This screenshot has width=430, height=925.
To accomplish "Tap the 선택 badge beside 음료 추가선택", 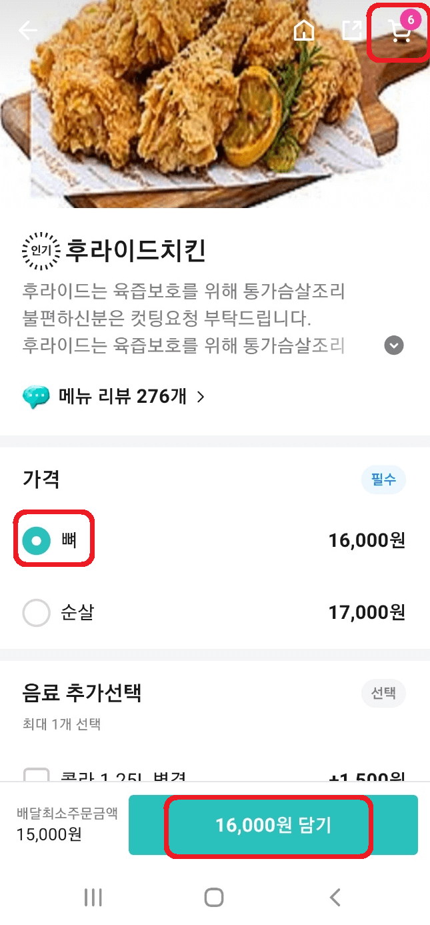I will click(383, 694).
